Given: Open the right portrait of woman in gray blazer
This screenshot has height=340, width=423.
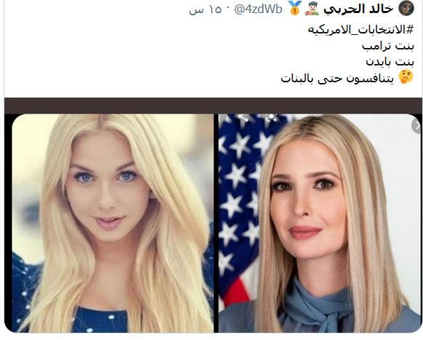Looking at the screenshot, I should point(320,224).
